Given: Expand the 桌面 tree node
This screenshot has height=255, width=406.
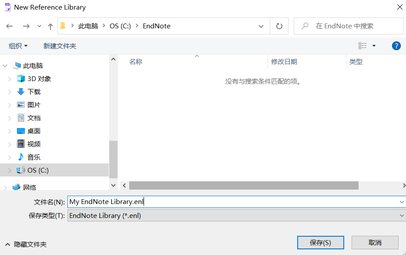Looking at the screenshot, I should (10, 131).
